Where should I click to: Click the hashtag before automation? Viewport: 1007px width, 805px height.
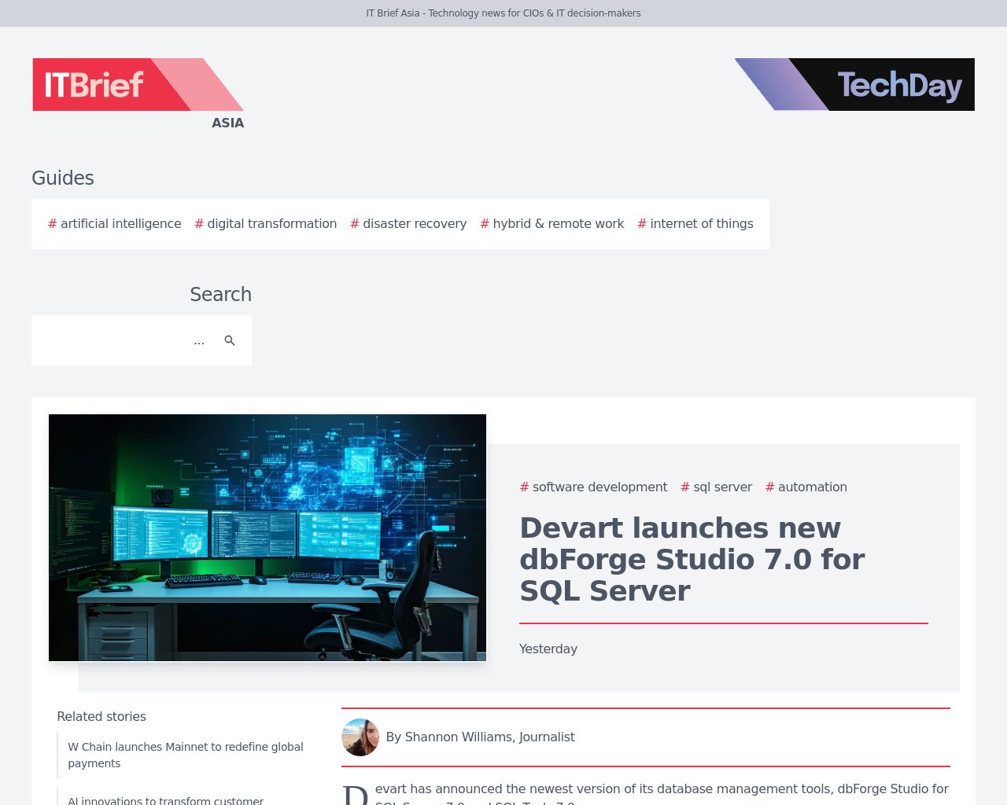pyautogui.click(x=769, y=487)
